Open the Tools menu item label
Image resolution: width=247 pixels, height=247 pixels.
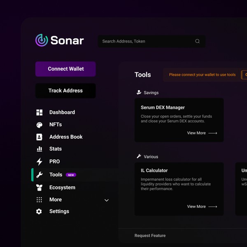pos(56,175)
